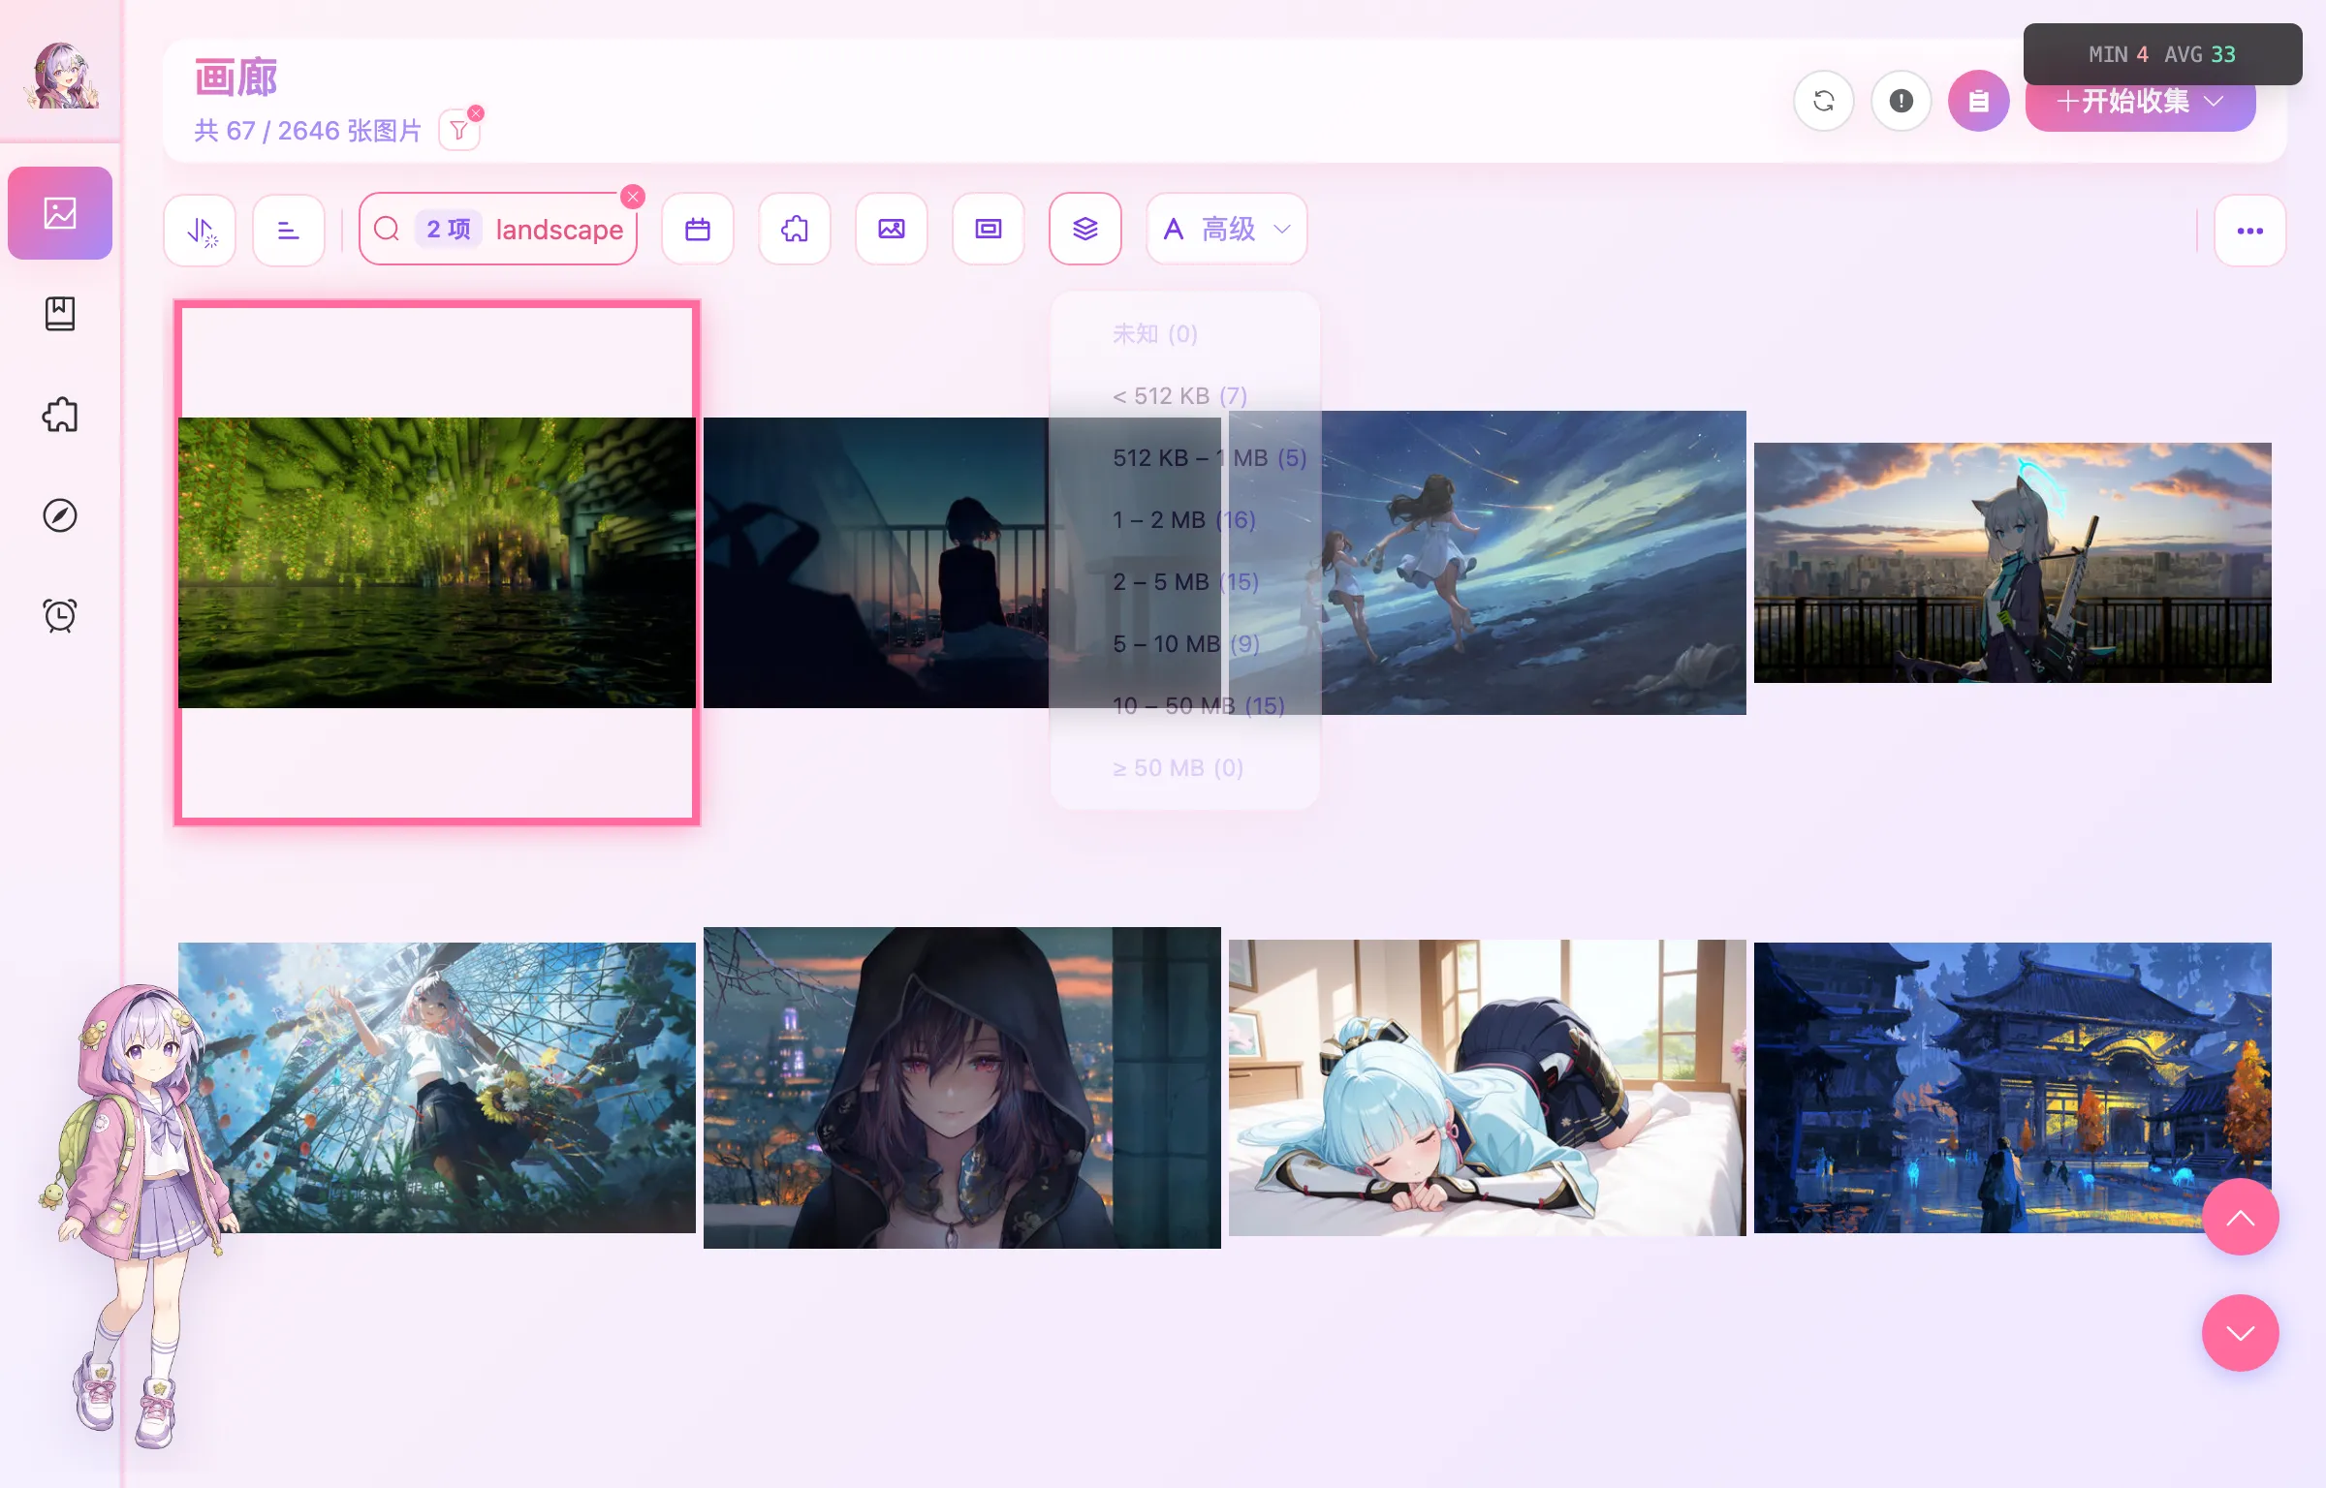The image size is (2326, 1488).
Task: Click the search field showing landscape
Action: click(498, 230)
